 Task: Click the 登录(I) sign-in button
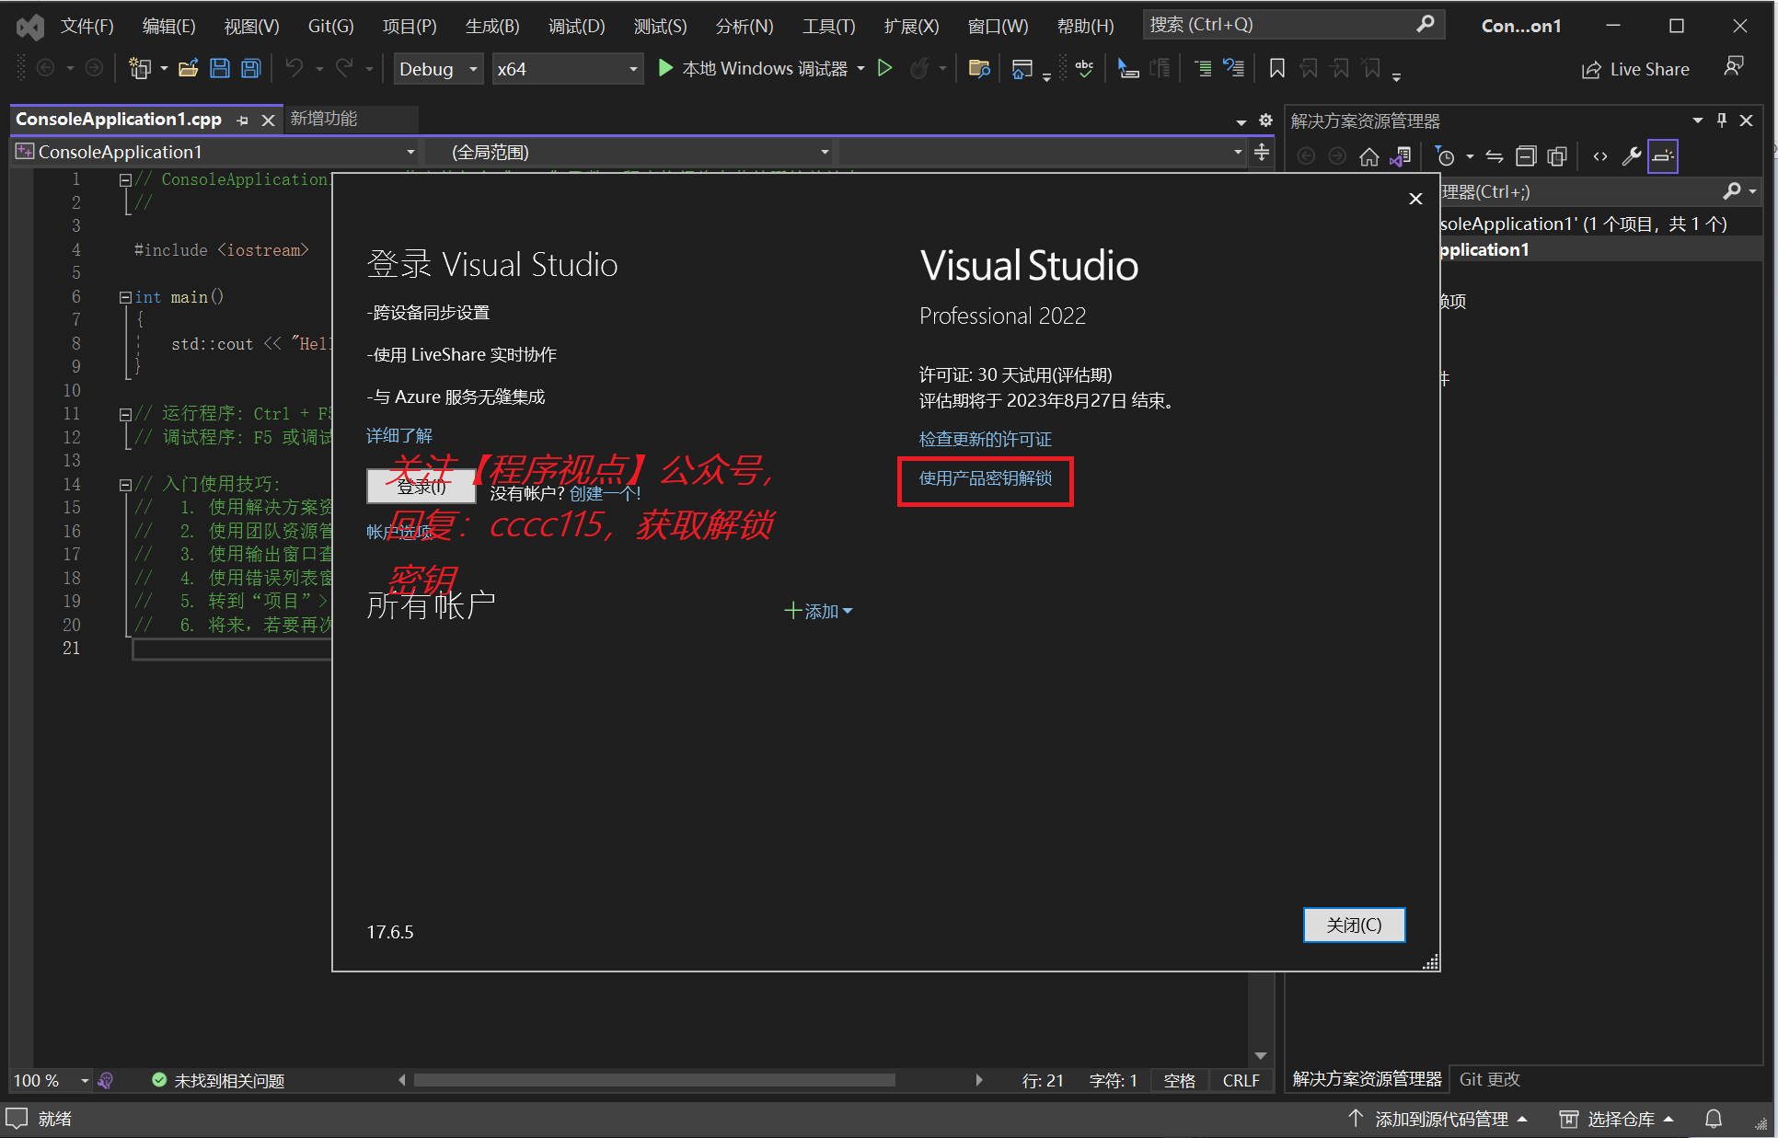(x=421, y=487)
